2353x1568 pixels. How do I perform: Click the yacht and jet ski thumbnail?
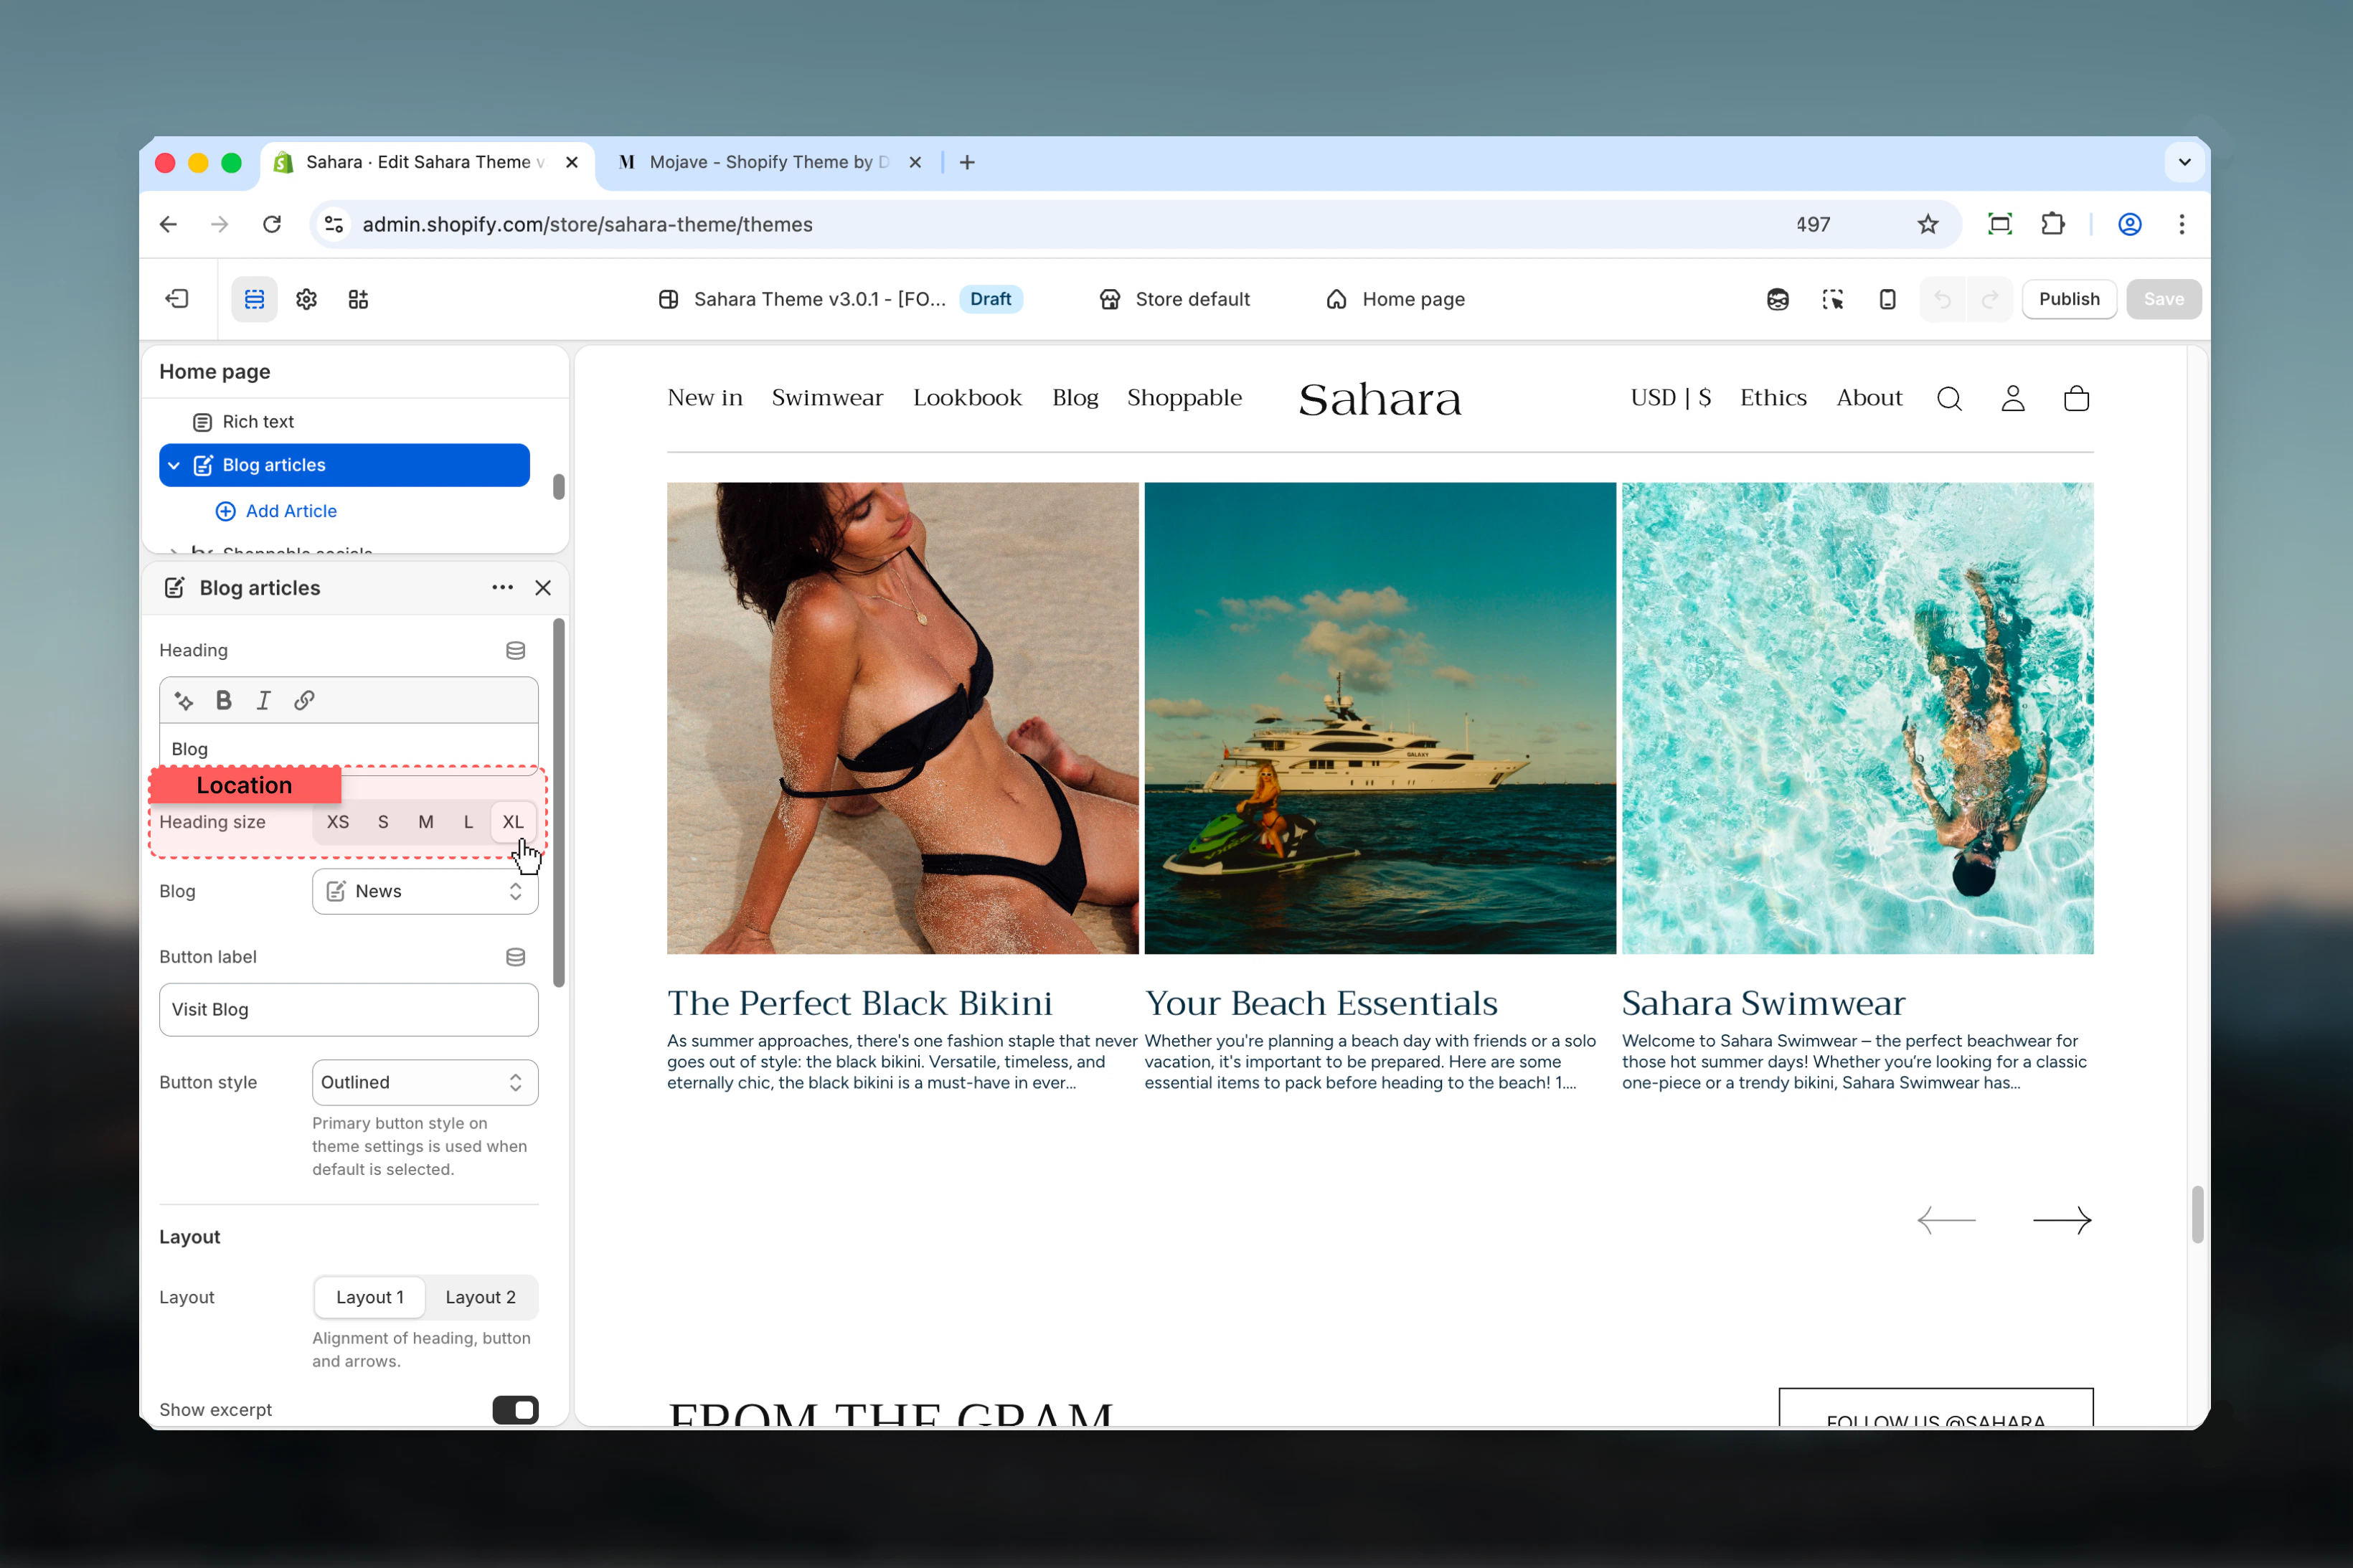(x=1380, y=718)
